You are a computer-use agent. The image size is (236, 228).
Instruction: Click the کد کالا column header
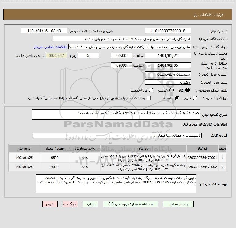202,148
